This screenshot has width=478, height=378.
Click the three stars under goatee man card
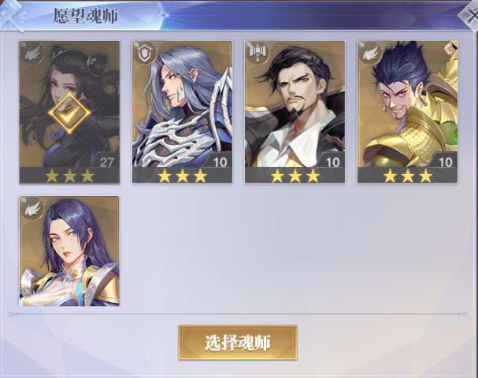point(295,176)
